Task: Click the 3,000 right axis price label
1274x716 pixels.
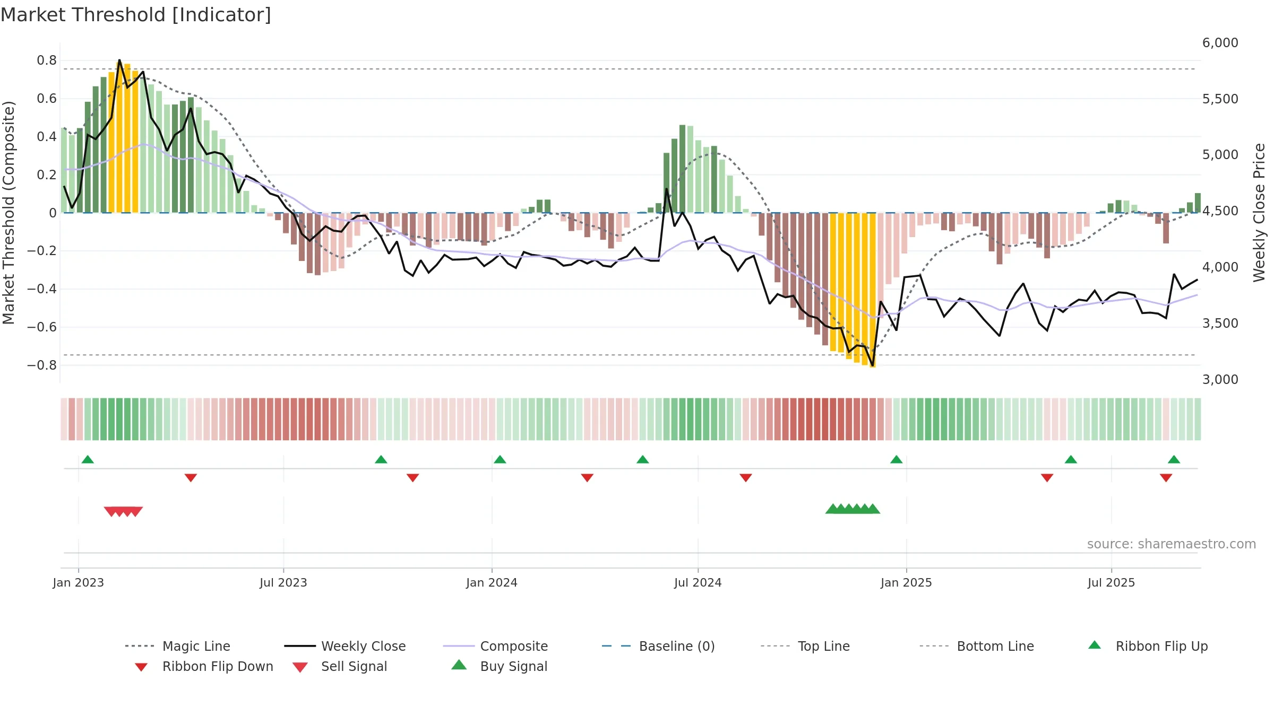Action: (1220, 380)
